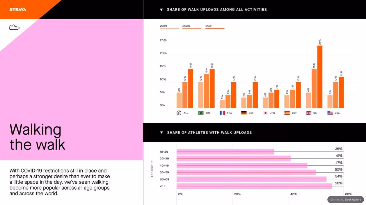This screenshot has width=366, height=205.
Task: Click the FRA 2019 bar at 3%
Action: [222, 104]
